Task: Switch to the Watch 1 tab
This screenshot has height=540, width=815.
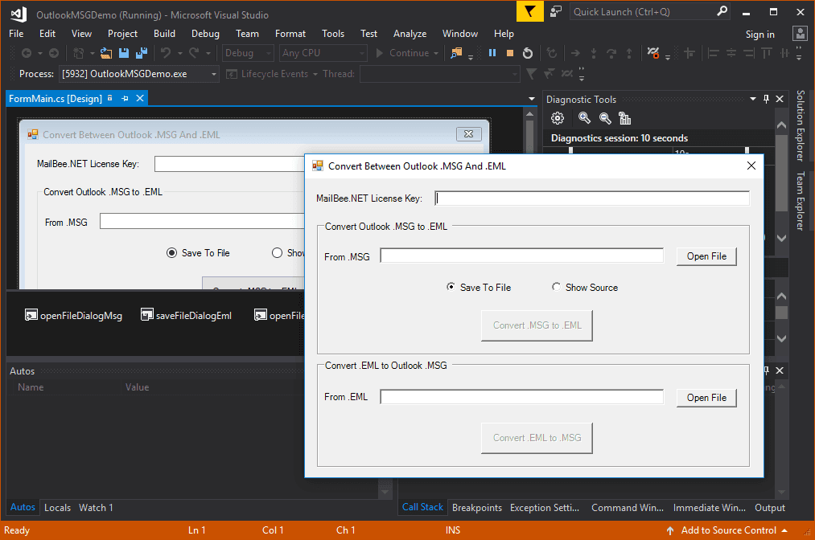Action: [96, 508]
